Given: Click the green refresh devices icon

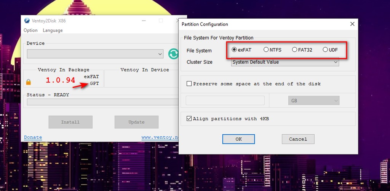Looking at the screenshot, I should point(173,54).
